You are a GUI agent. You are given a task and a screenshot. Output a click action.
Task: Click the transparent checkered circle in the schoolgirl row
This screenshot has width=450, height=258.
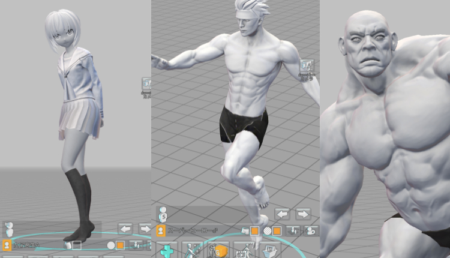pyautogui.click(x=111, y=245)
